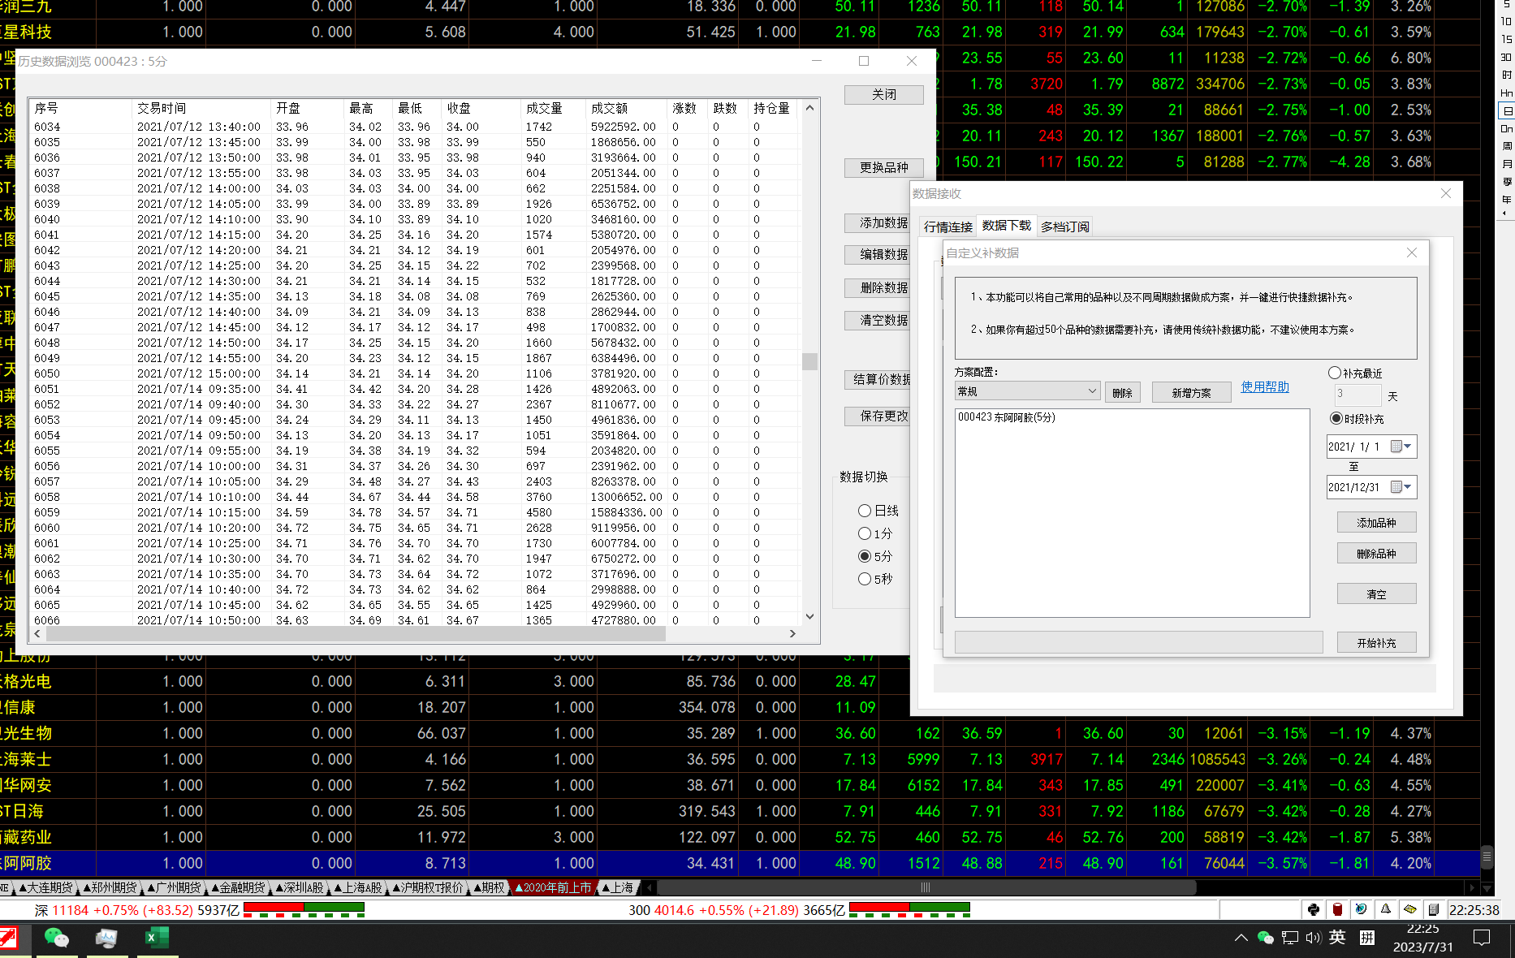This screenshot has width=1515, height=958.
Task: Choose the 补充最近 radio button
Action: 1355,373
